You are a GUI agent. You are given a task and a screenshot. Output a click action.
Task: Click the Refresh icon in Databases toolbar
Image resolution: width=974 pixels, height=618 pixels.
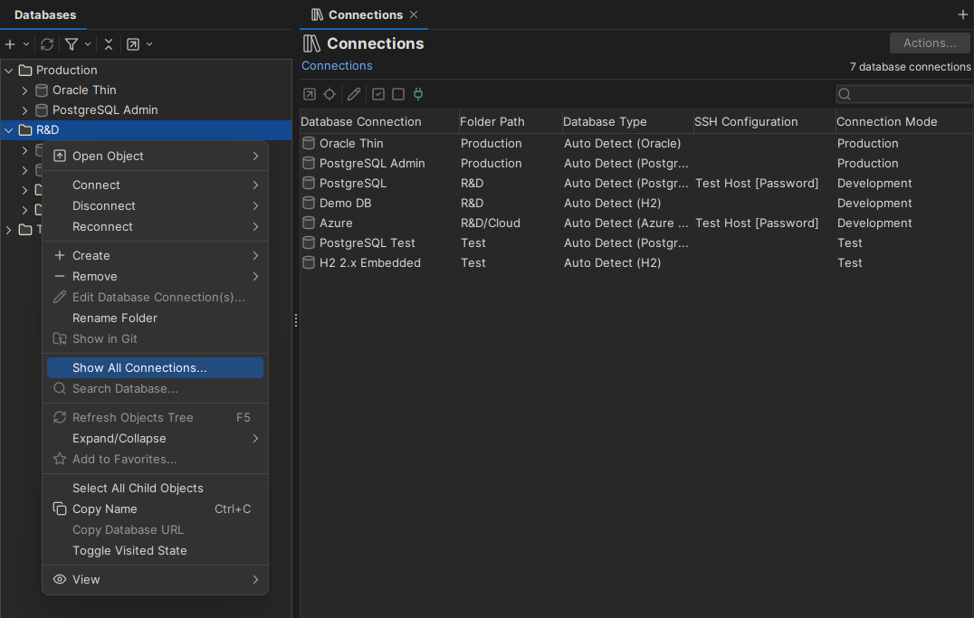pyautogui.click(x=46, y=43)
